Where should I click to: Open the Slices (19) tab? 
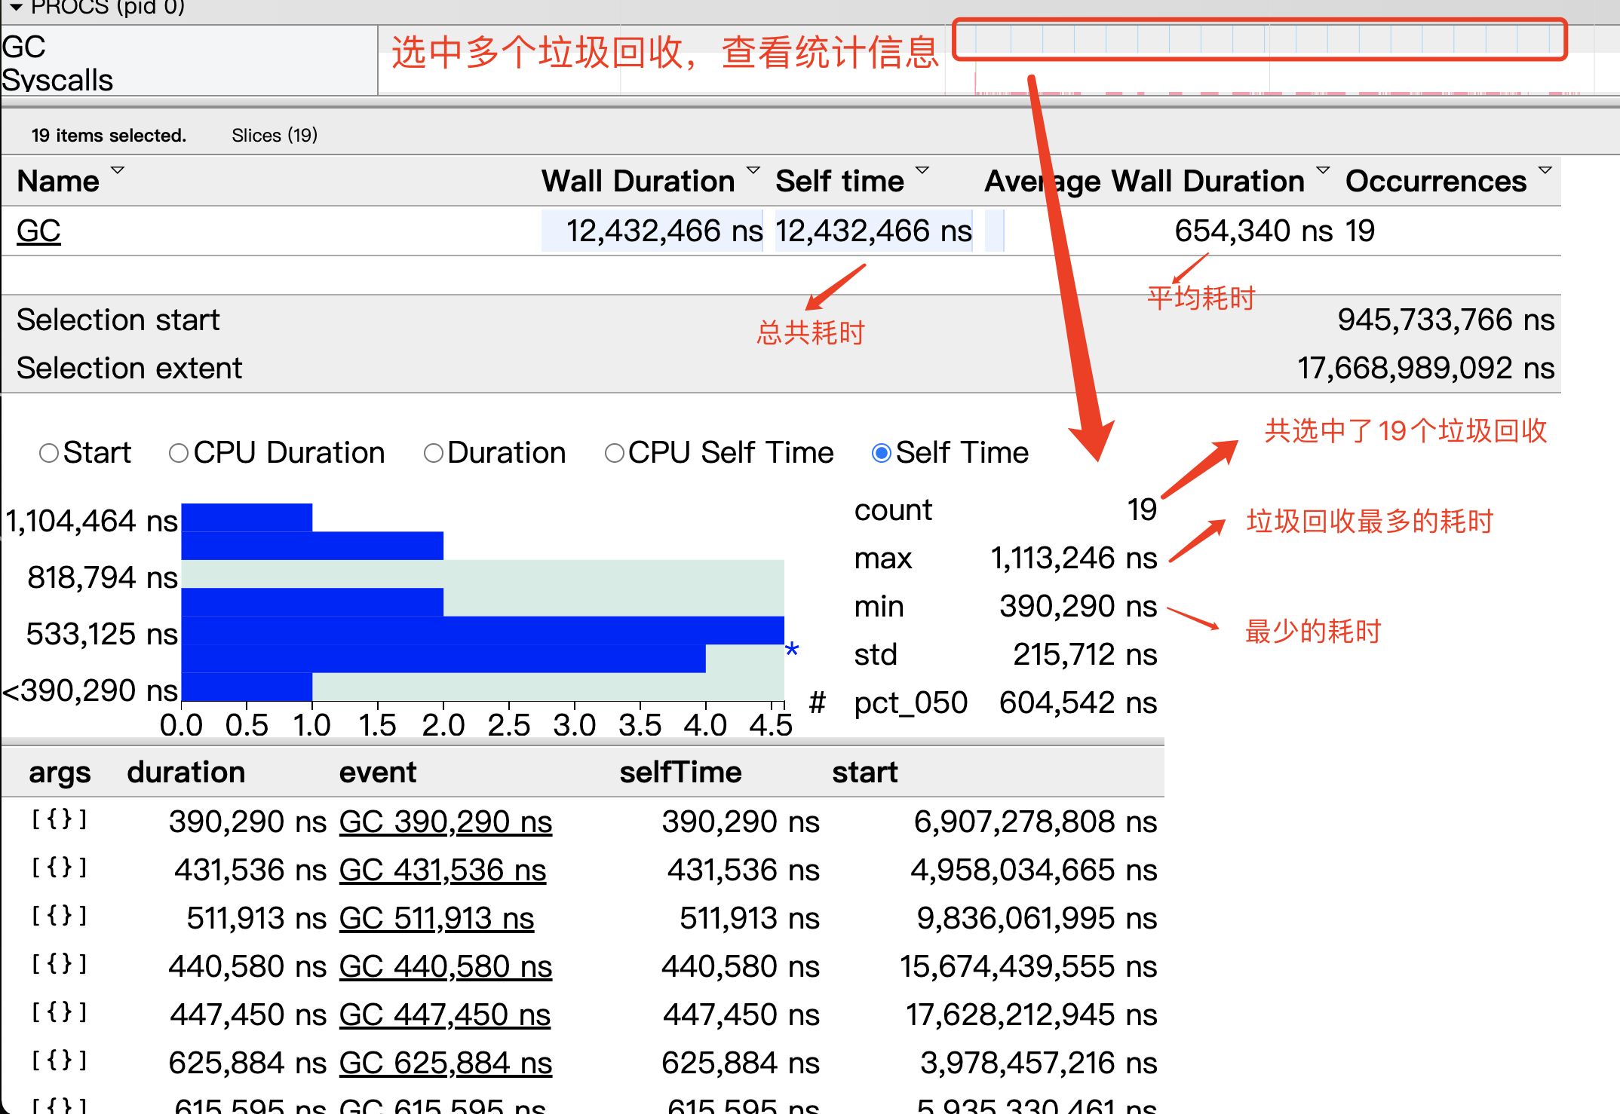pyautogui.click(x=275, y=136)
